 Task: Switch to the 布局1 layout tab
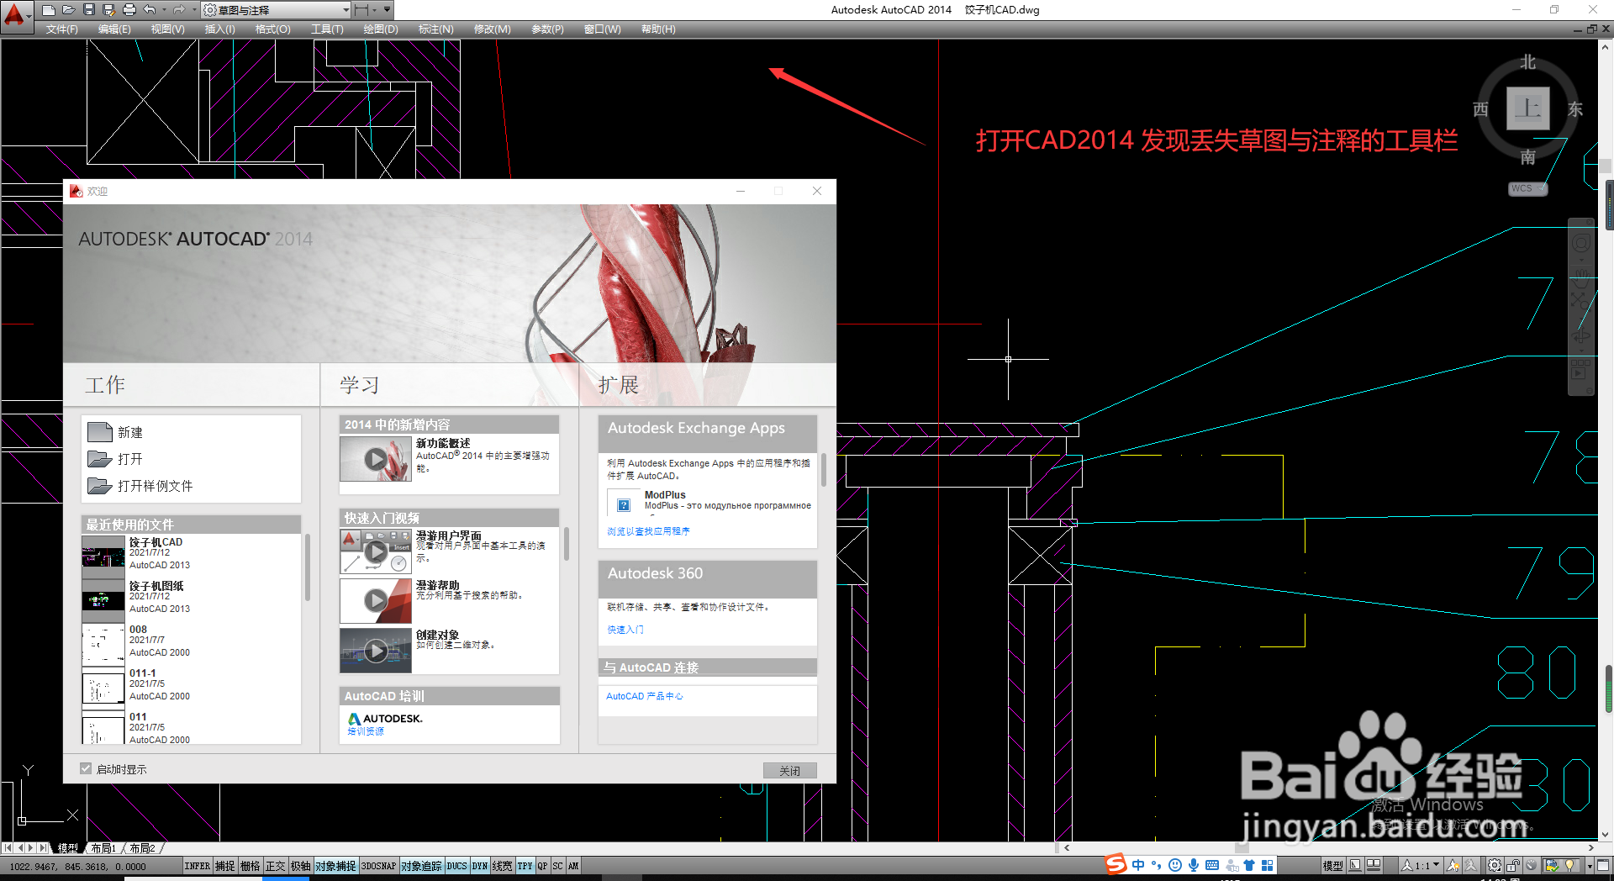(103, 848)
